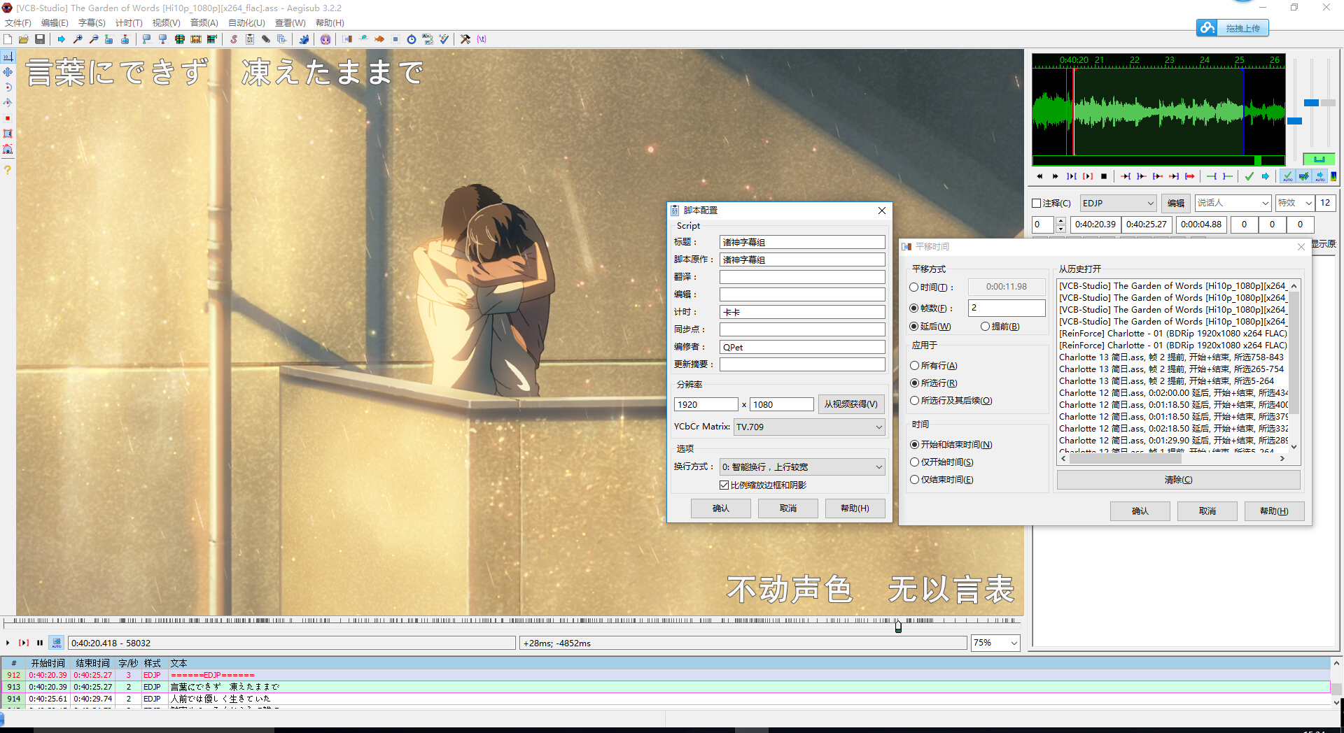
Task: Select the 提前(B) backward radio button
Action: coord(985,327)
